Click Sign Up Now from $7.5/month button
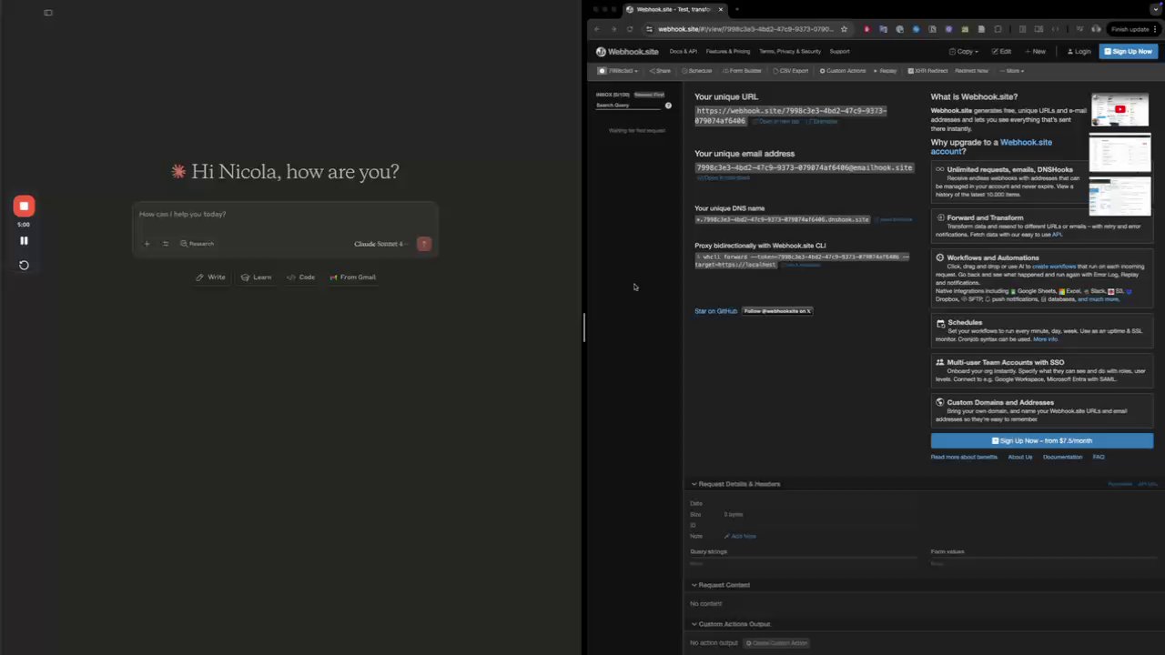The image size is (1165, 655). click(1041, 441)
